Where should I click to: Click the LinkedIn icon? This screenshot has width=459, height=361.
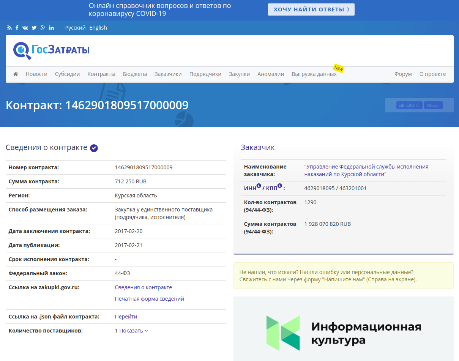tap(51, 28)
